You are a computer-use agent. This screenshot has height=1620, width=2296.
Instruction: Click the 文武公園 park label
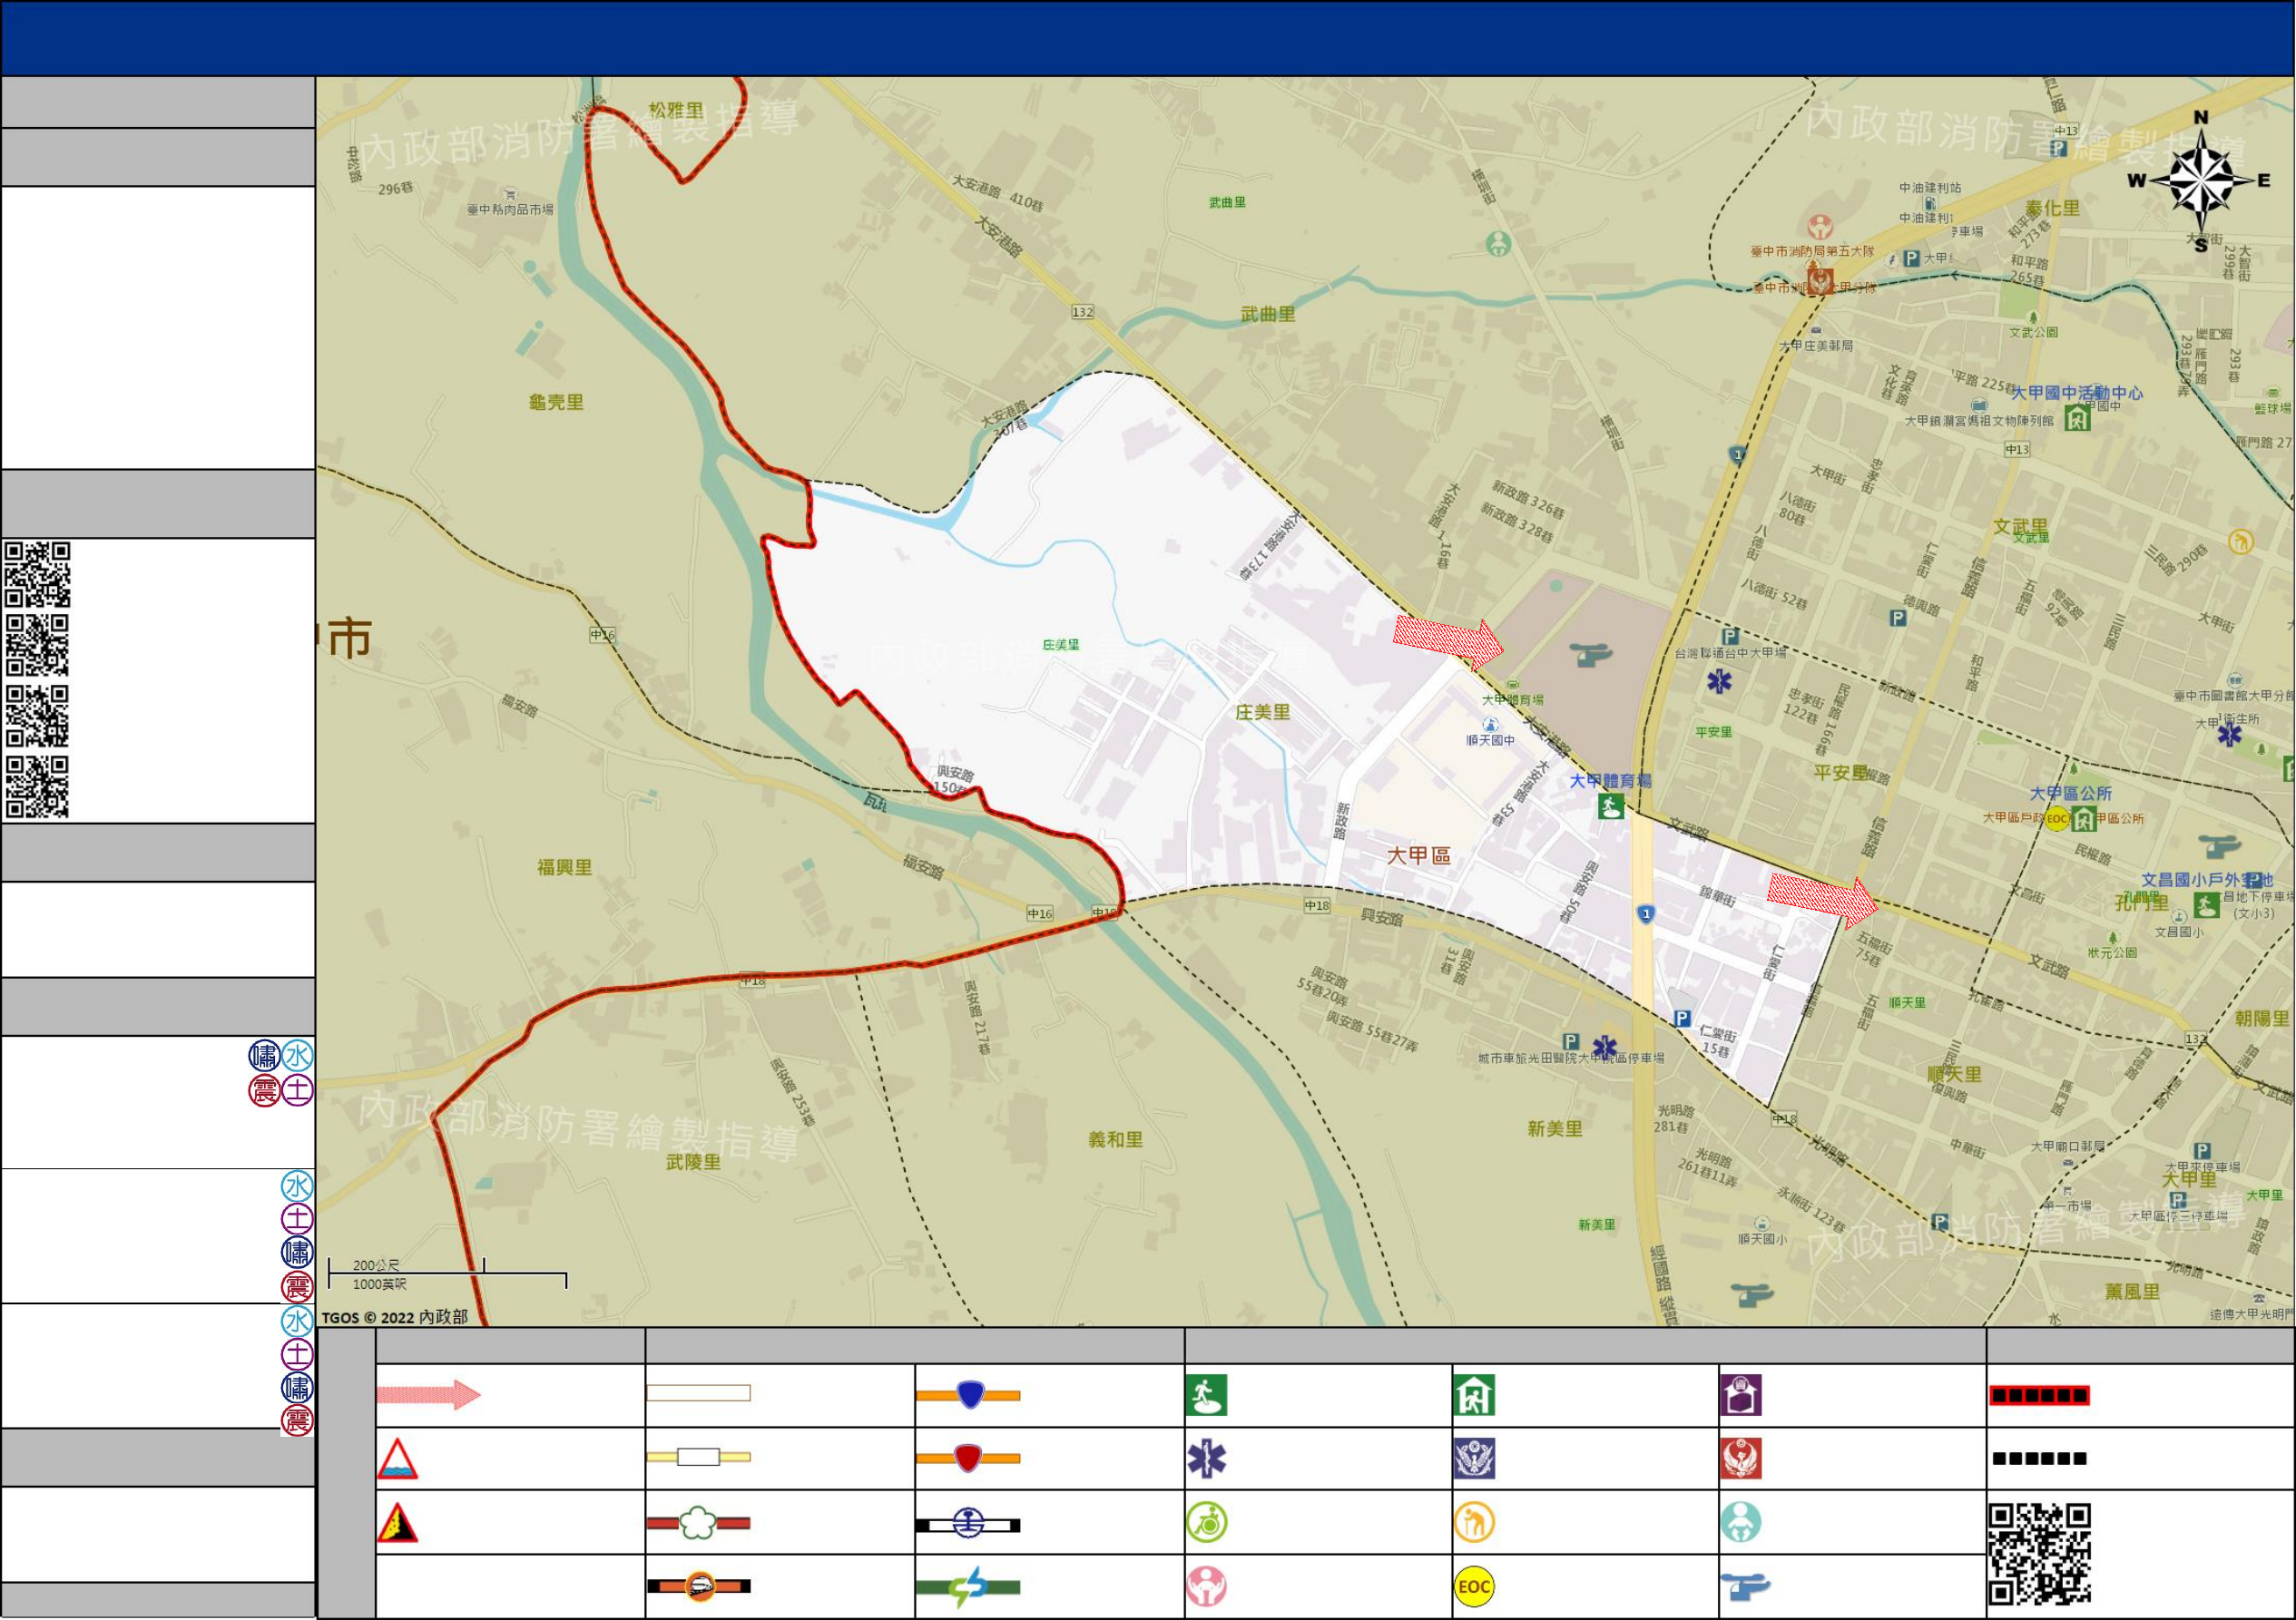[2034, 332]
